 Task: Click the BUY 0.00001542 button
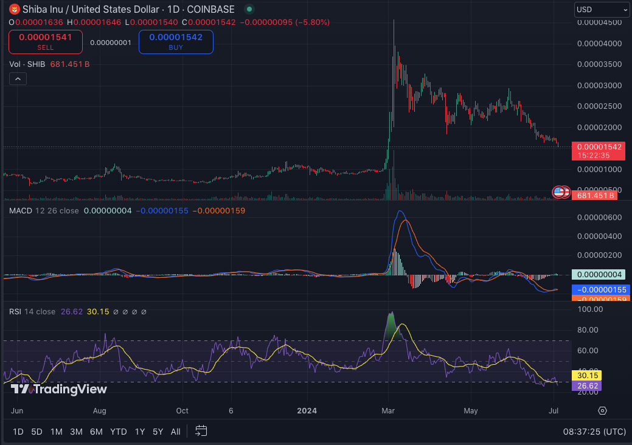176,41
